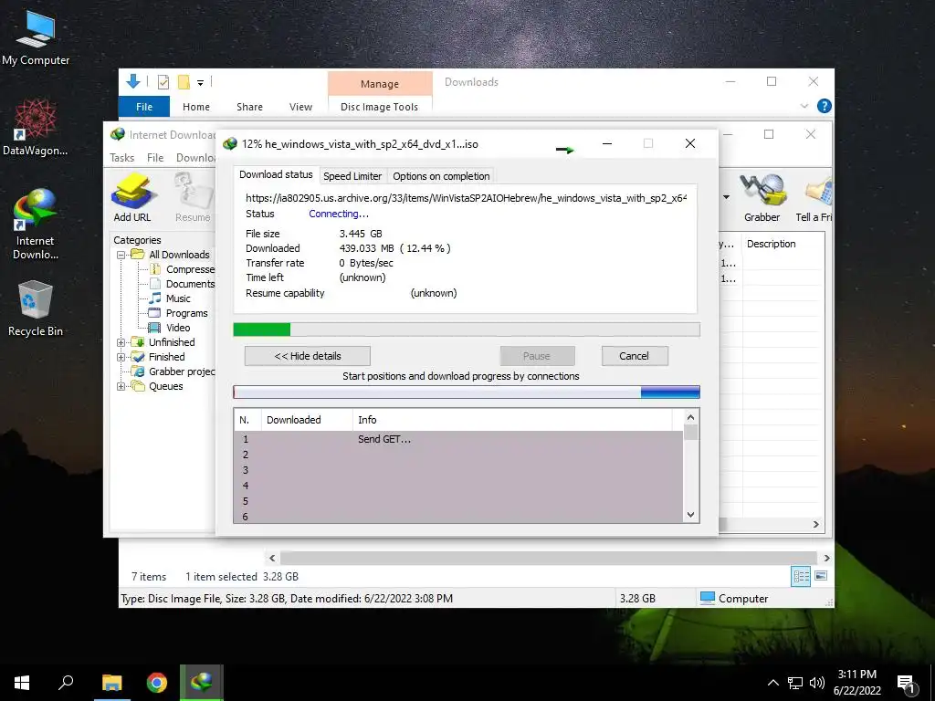Viewport: 935px width, 701px height.
Task: Select the Documents category
Action: click(182, 284)
